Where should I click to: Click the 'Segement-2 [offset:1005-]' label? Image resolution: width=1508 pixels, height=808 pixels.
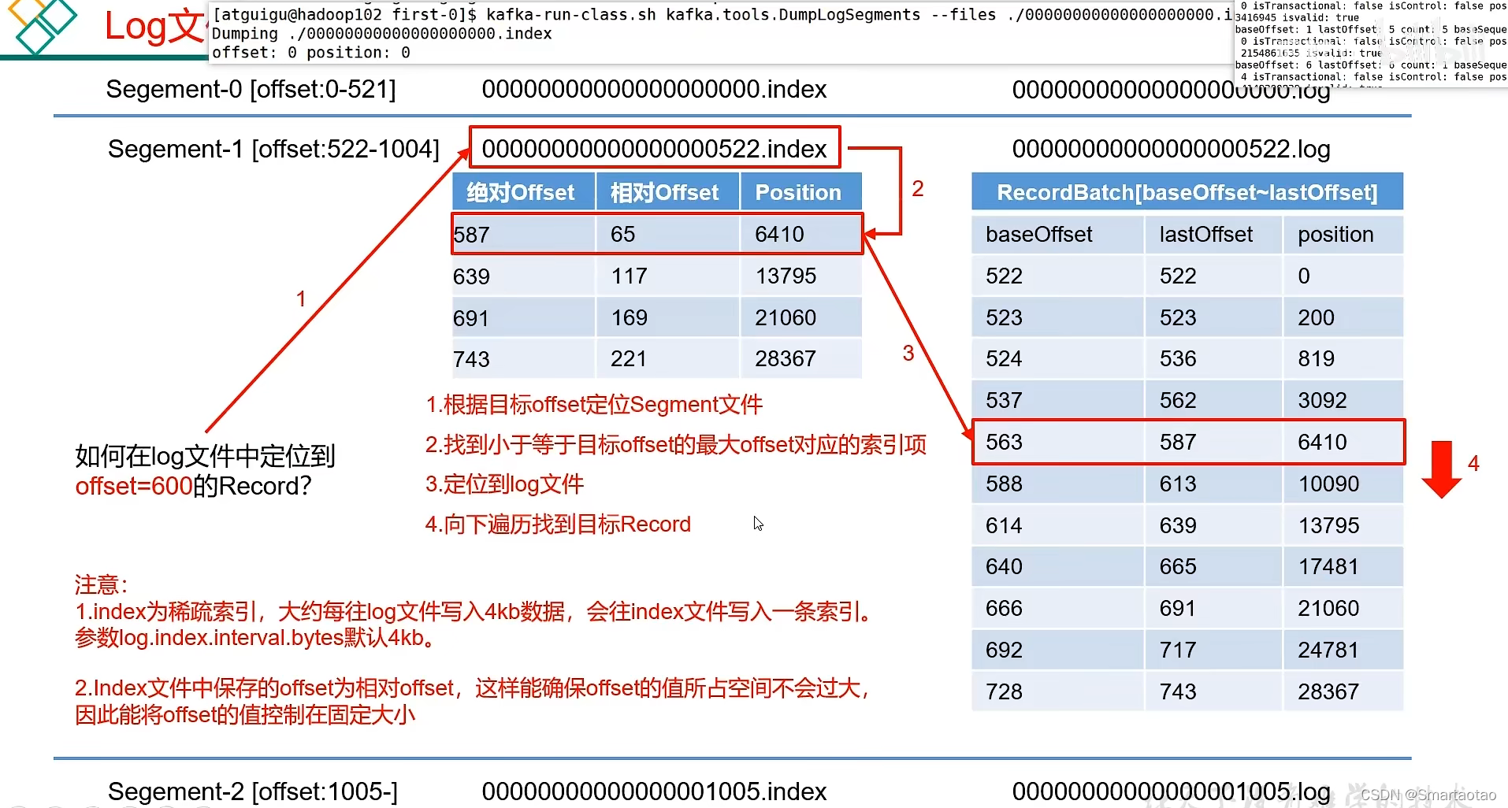pos(252,791)
